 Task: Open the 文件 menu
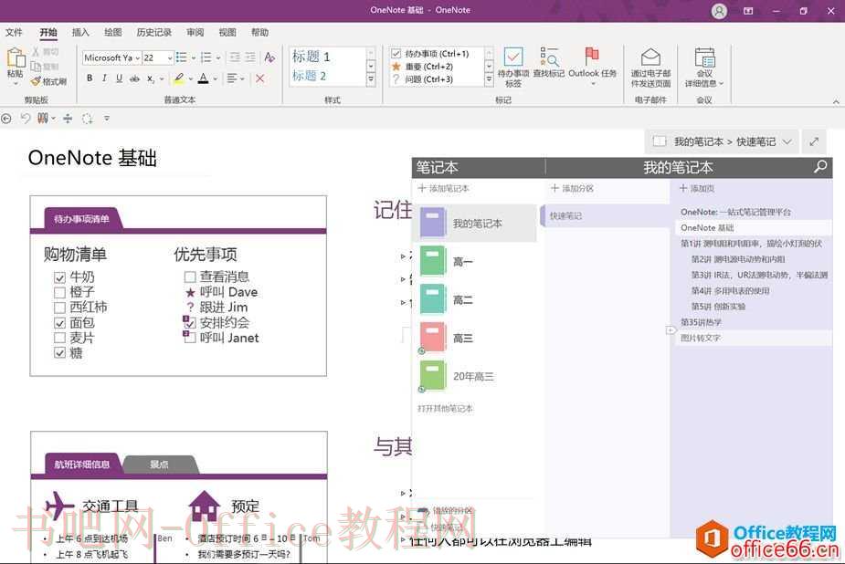(x=14, y=32)
